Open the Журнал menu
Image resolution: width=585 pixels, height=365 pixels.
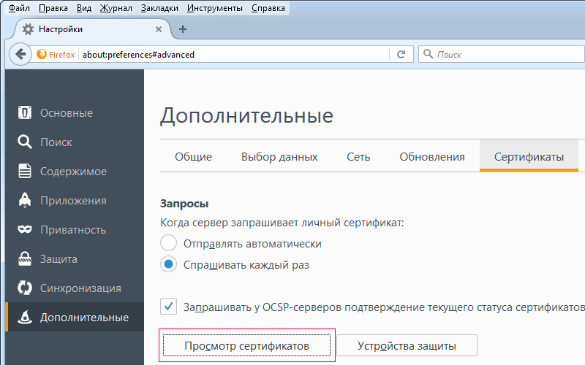[116, 8]
